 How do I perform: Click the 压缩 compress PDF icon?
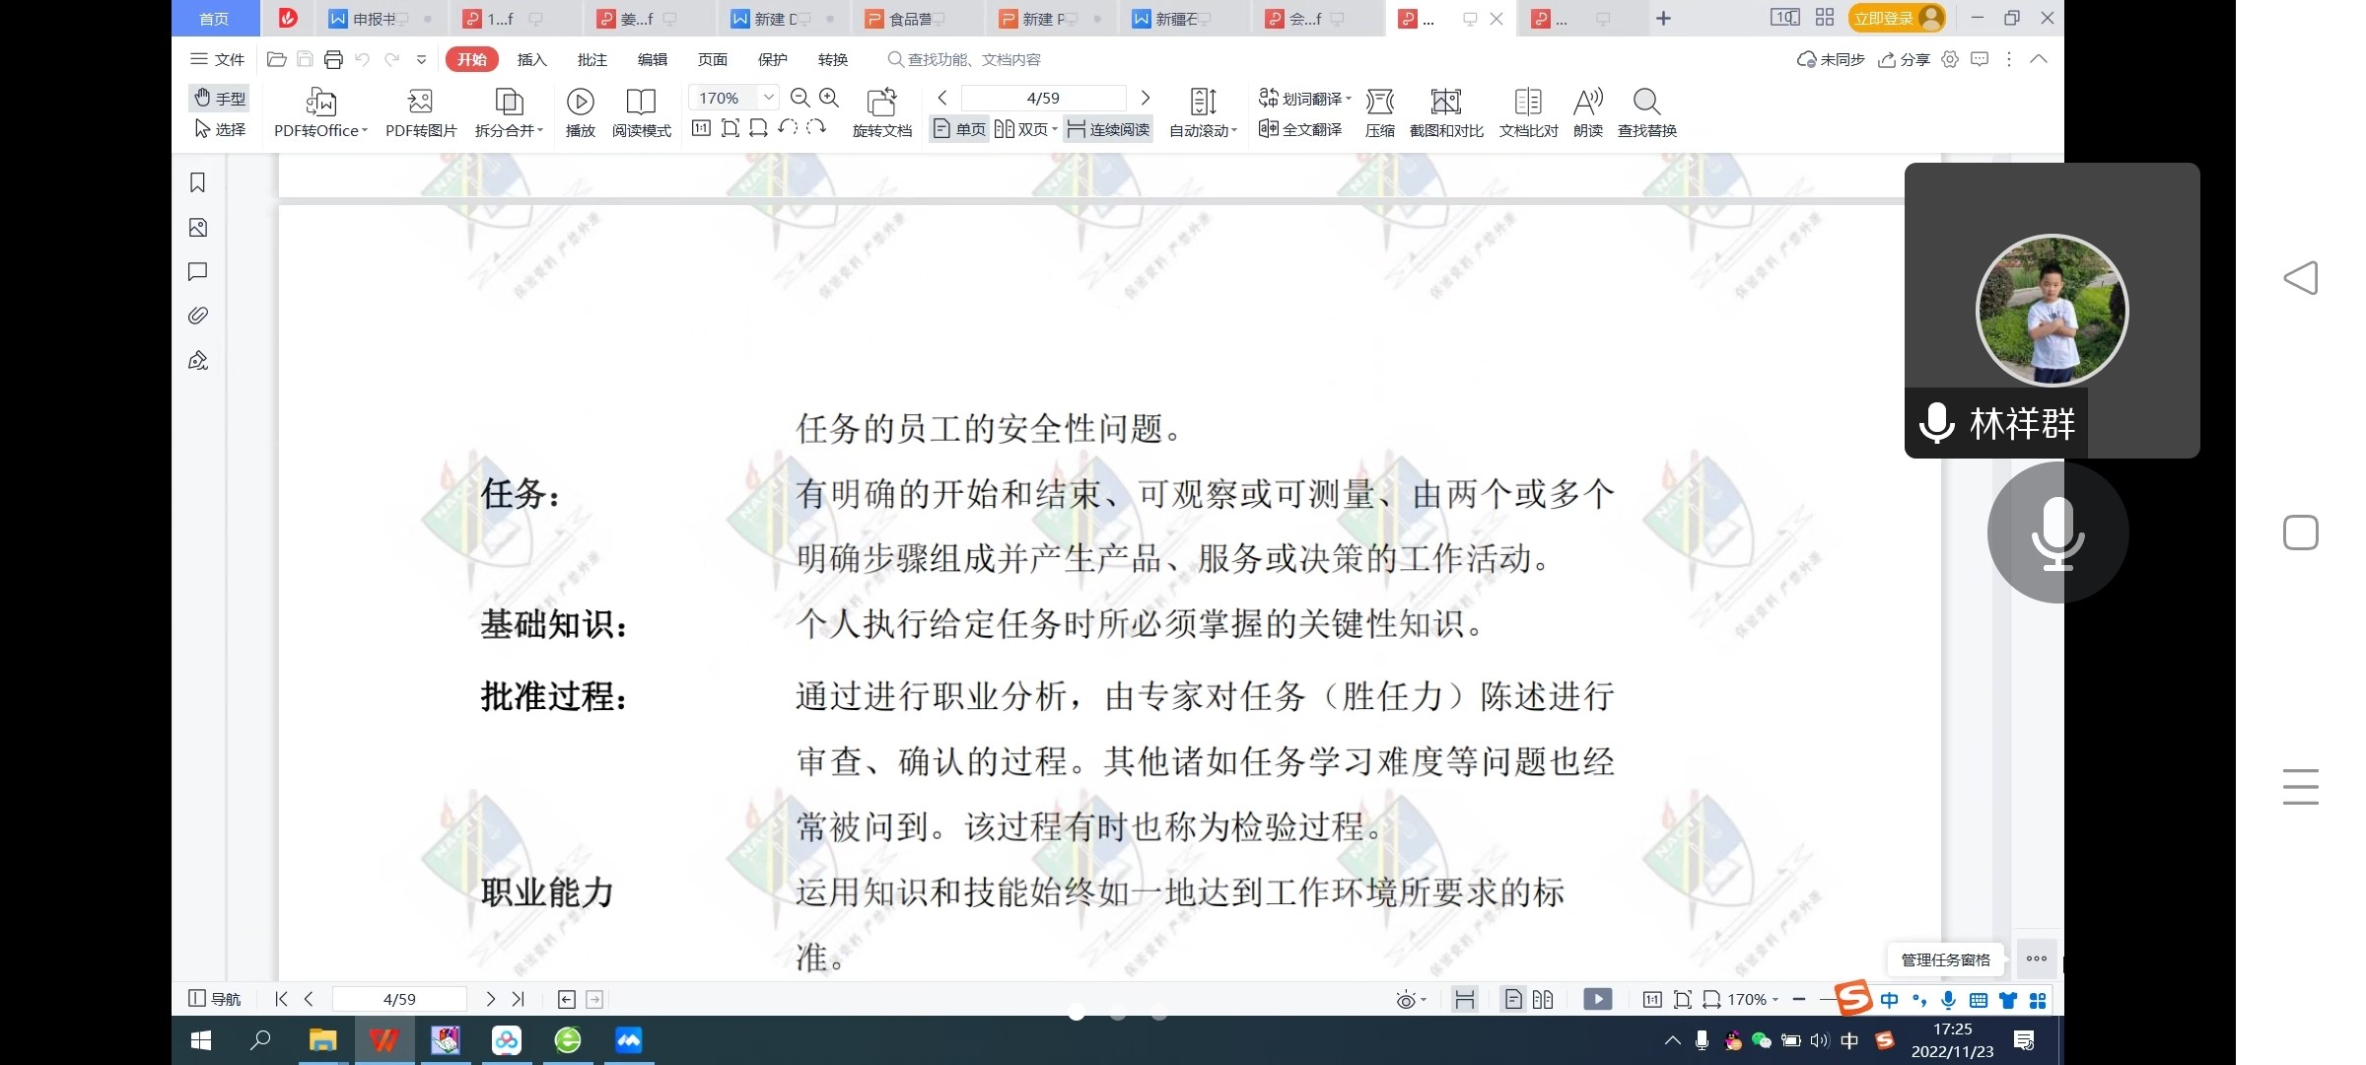(1380, 111)
